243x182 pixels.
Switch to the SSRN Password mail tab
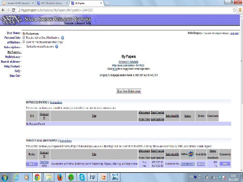(x=18, y=3)
